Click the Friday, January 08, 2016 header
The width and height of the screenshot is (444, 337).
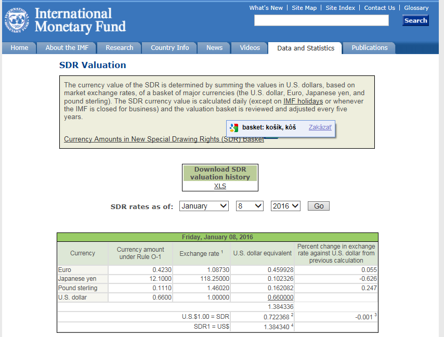click(217, 237)
